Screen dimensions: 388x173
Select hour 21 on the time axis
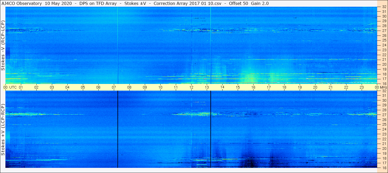pyautogui.click(x=331, y=87)
